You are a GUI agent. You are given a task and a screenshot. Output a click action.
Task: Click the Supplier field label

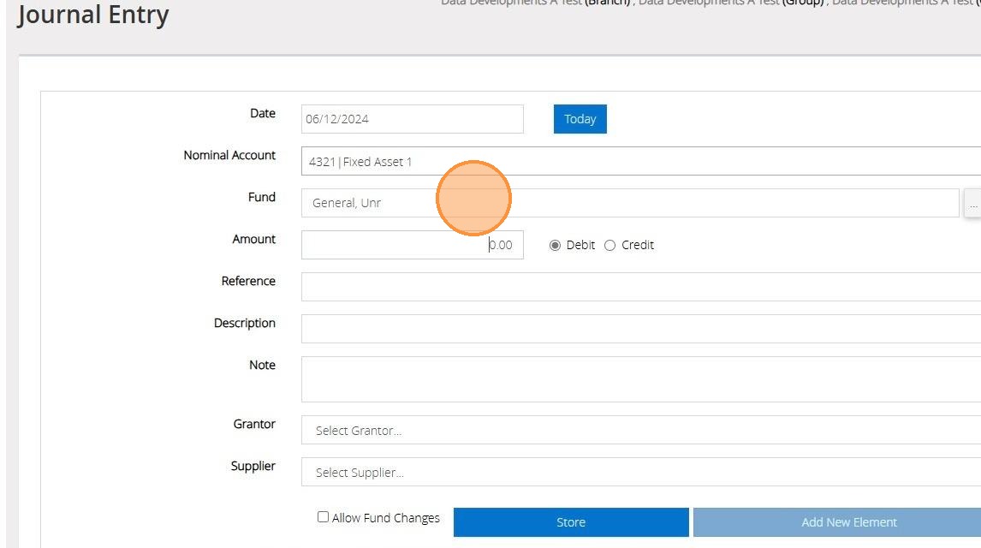point(253,466)
